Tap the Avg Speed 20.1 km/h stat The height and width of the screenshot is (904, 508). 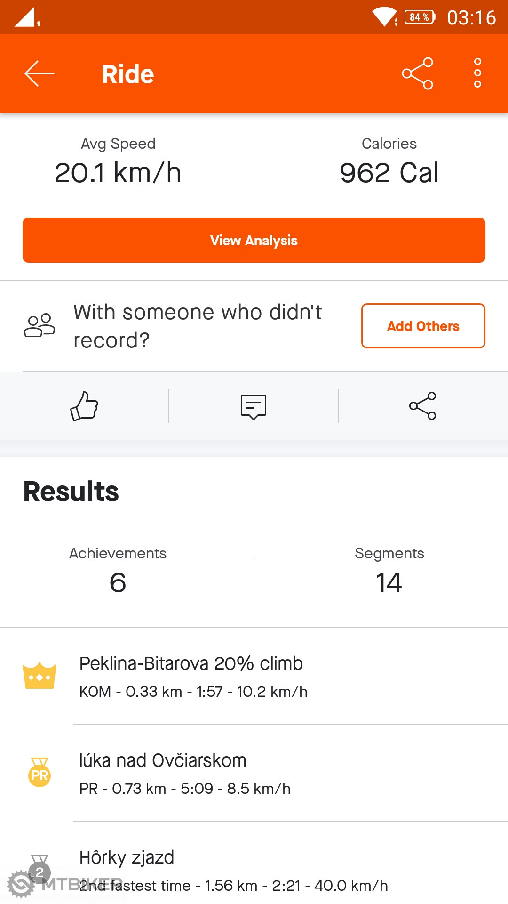point(118,161)
